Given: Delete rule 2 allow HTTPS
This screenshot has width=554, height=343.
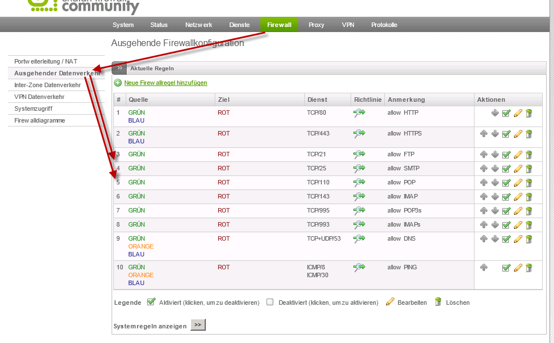Looking at the screenshot, I should pyautogui.click(x=529, y=134).
